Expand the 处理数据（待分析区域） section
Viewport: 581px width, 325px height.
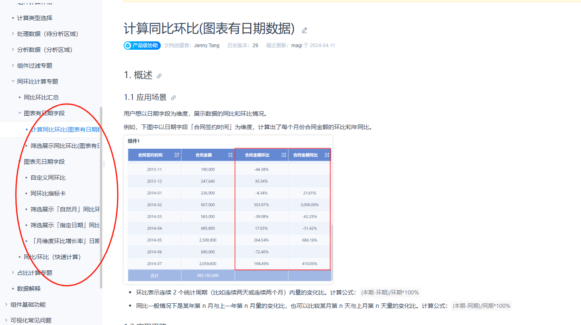pos(13,34)
